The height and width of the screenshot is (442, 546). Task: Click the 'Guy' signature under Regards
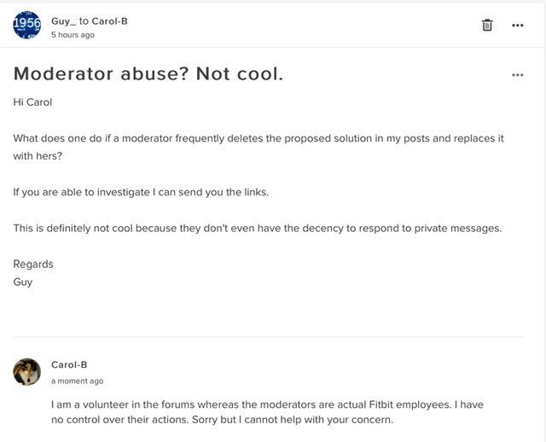coord(23,282)
